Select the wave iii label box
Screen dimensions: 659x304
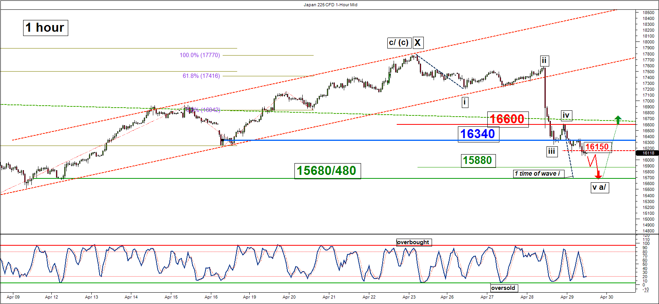tap(552, 151)
